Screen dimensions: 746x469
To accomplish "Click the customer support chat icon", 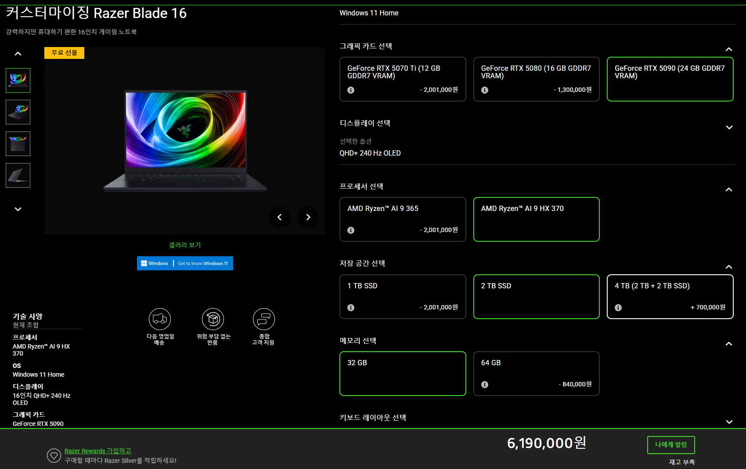I will pyautogui.click(x=264, y=319).
